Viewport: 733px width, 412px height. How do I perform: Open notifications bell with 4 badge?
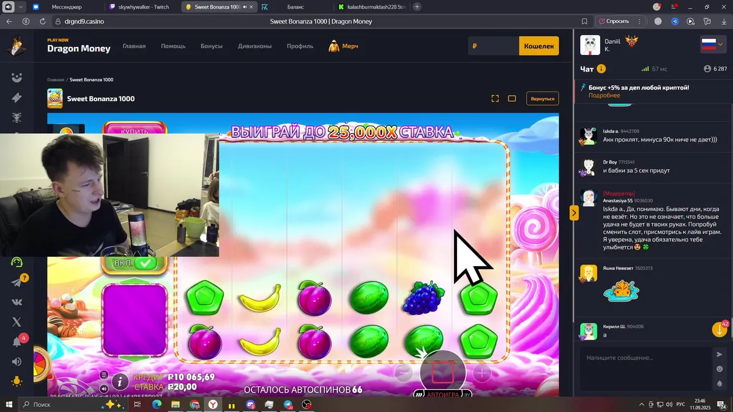click(x=17, y=342)
